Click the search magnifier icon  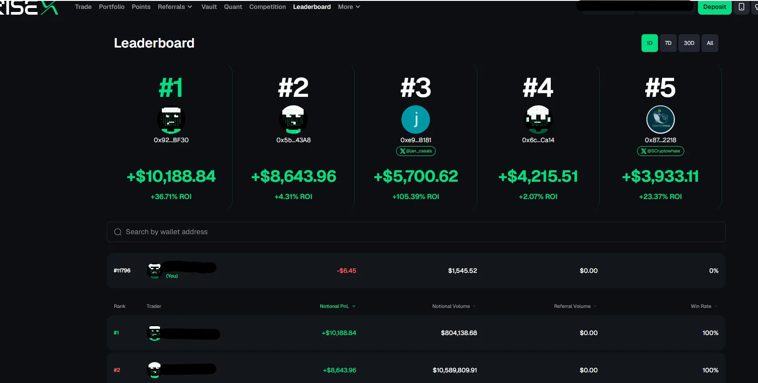tap(118, 232)
